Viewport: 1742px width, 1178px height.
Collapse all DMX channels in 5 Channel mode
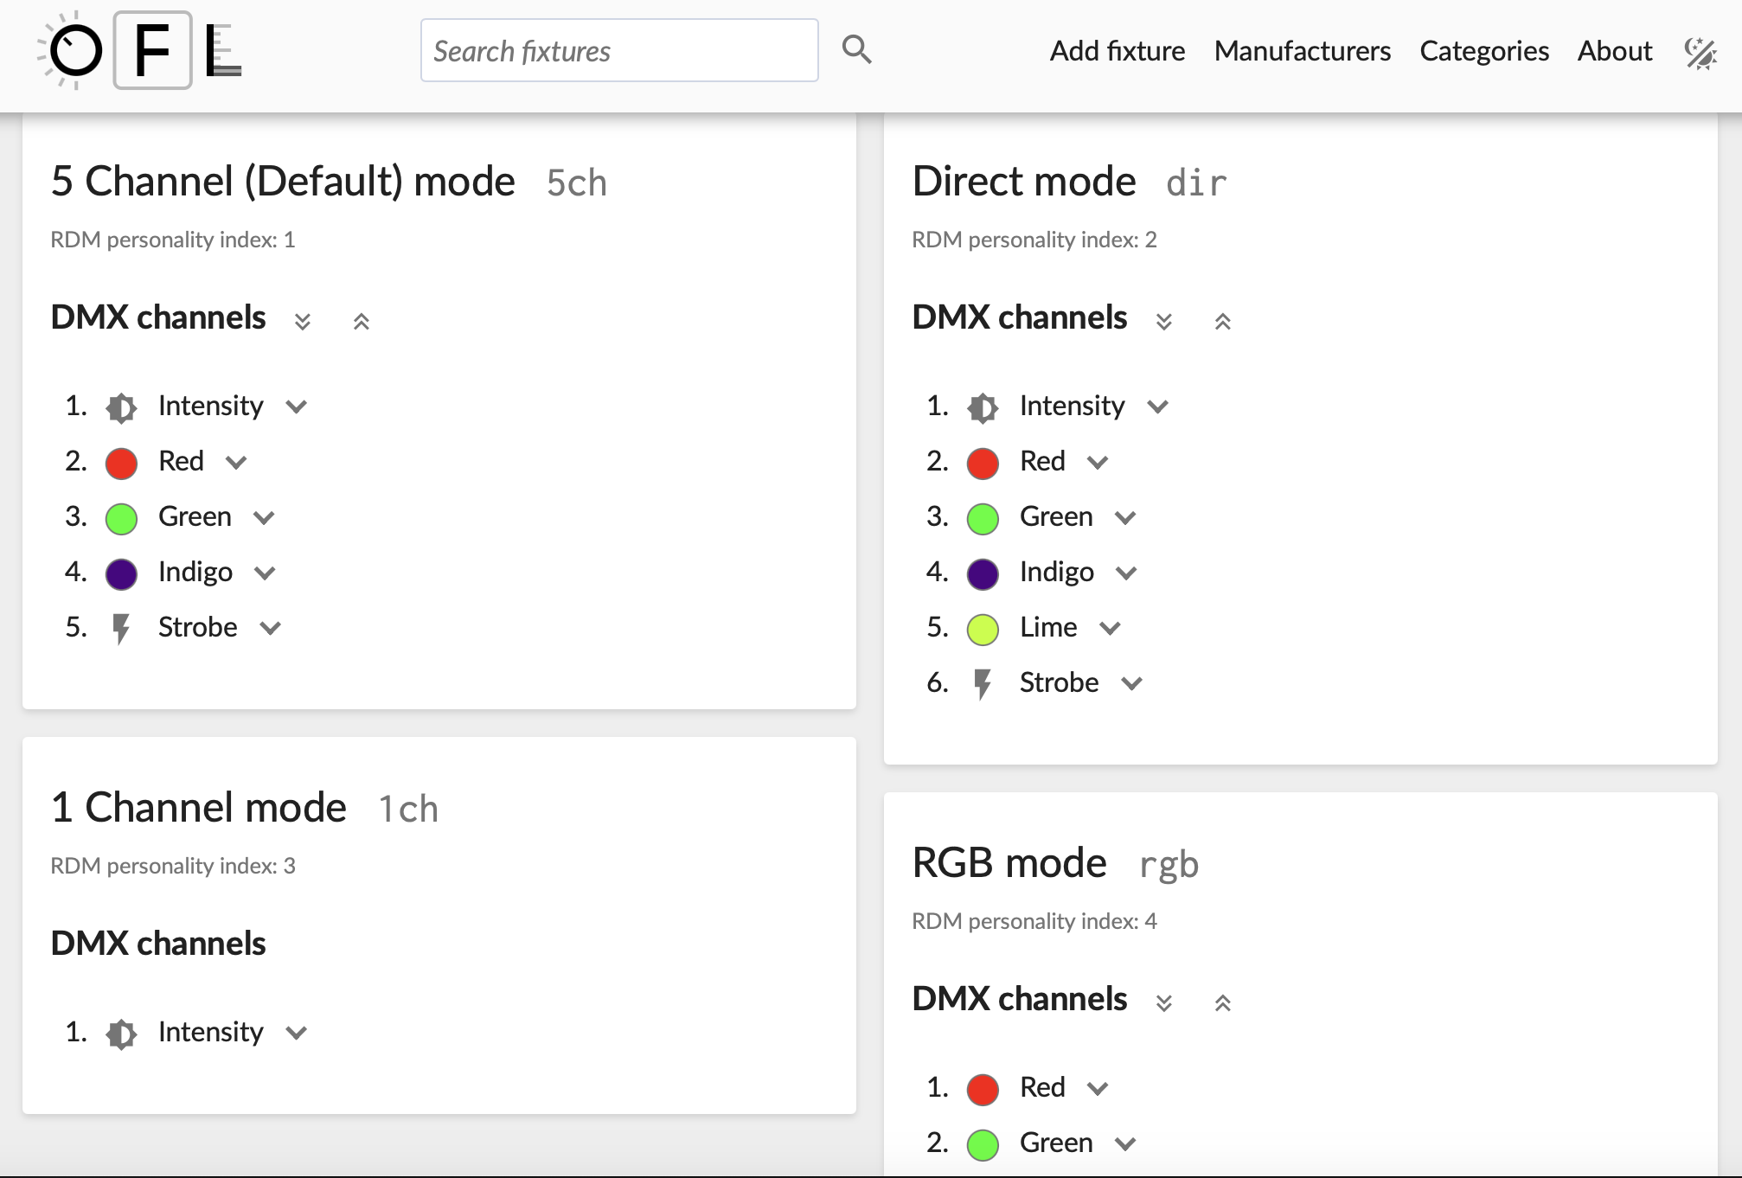[x=362, y=321]
